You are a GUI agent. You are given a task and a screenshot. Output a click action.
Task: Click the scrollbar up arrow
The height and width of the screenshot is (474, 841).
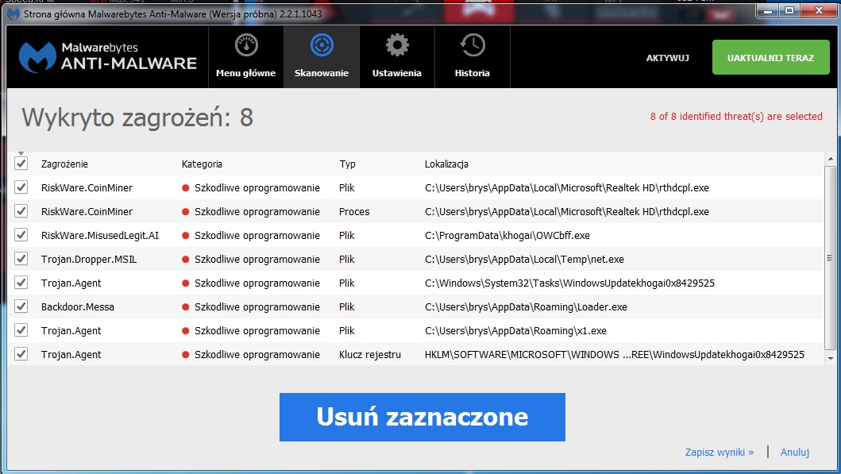point(830,159)
